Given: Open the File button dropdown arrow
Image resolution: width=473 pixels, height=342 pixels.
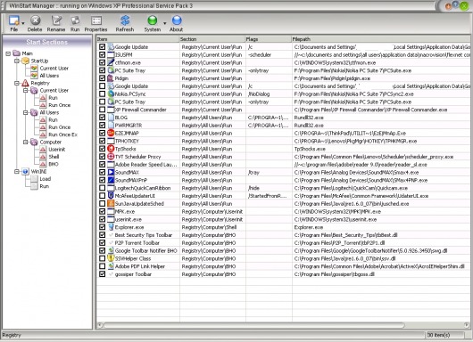Looking at the screenshot, I should [x=23, y=23].
